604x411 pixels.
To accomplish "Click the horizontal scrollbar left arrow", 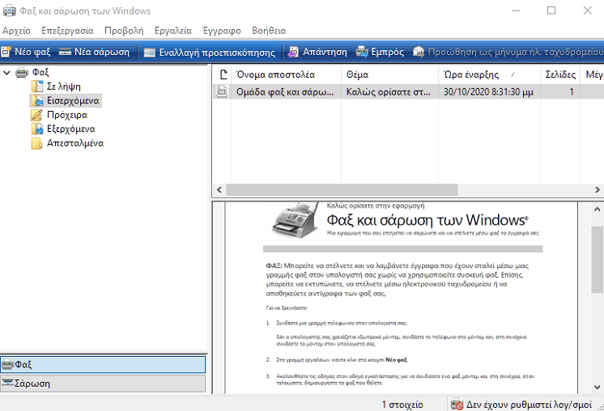I will tap(219, 189).
